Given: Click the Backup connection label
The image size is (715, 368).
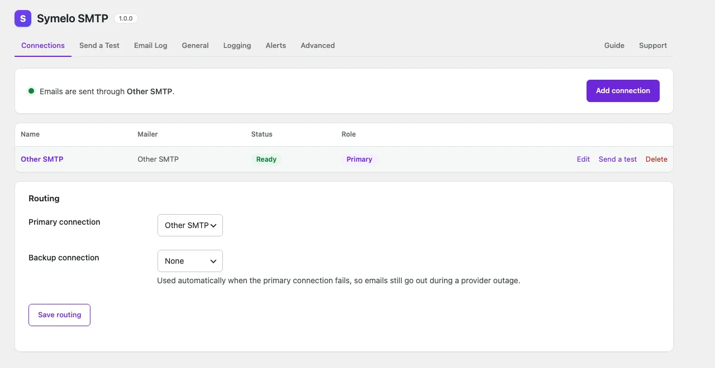Looking at the screenshot, I should [64, 258].
